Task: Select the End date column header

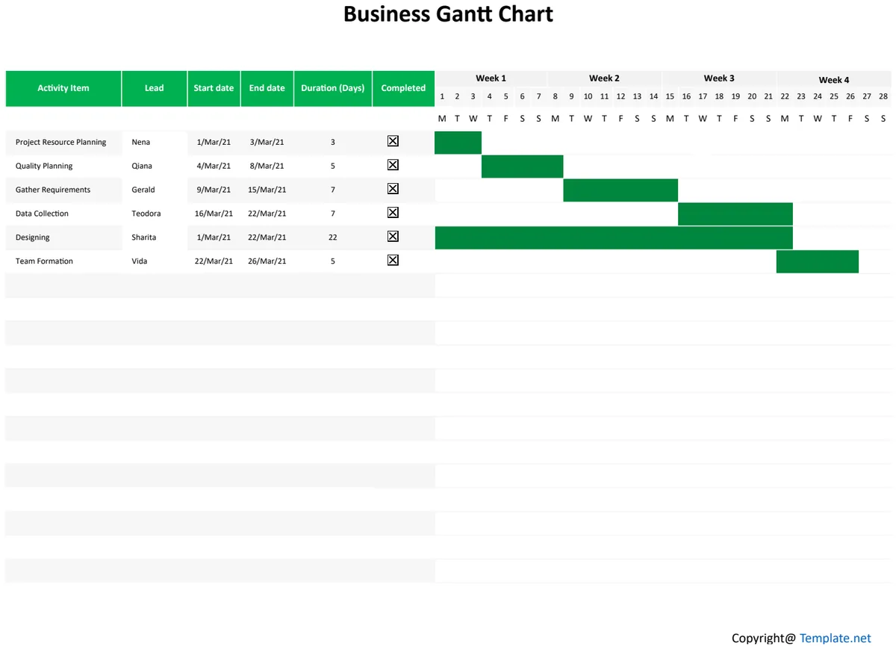Action: pyautogui.click(x=267, y=88)
